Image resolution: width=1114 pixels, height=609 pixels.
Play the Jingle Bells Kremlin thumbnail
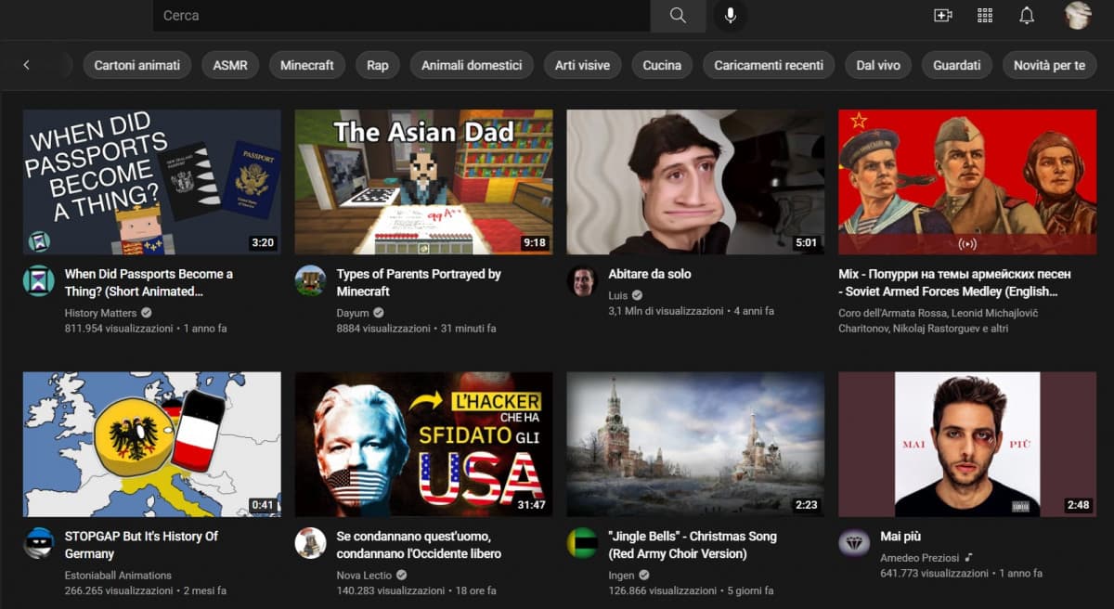(696, 445)
